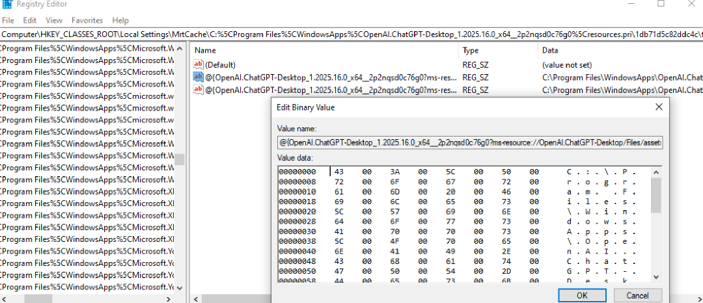Click the Value data vertical scrollbar thumb
Viewport: 703px width, 303px height.
pyautogui.click(x=655, y=195)
